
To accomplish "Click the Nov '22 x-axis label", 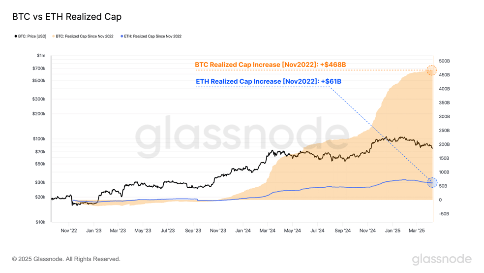I will pos(69,231).
